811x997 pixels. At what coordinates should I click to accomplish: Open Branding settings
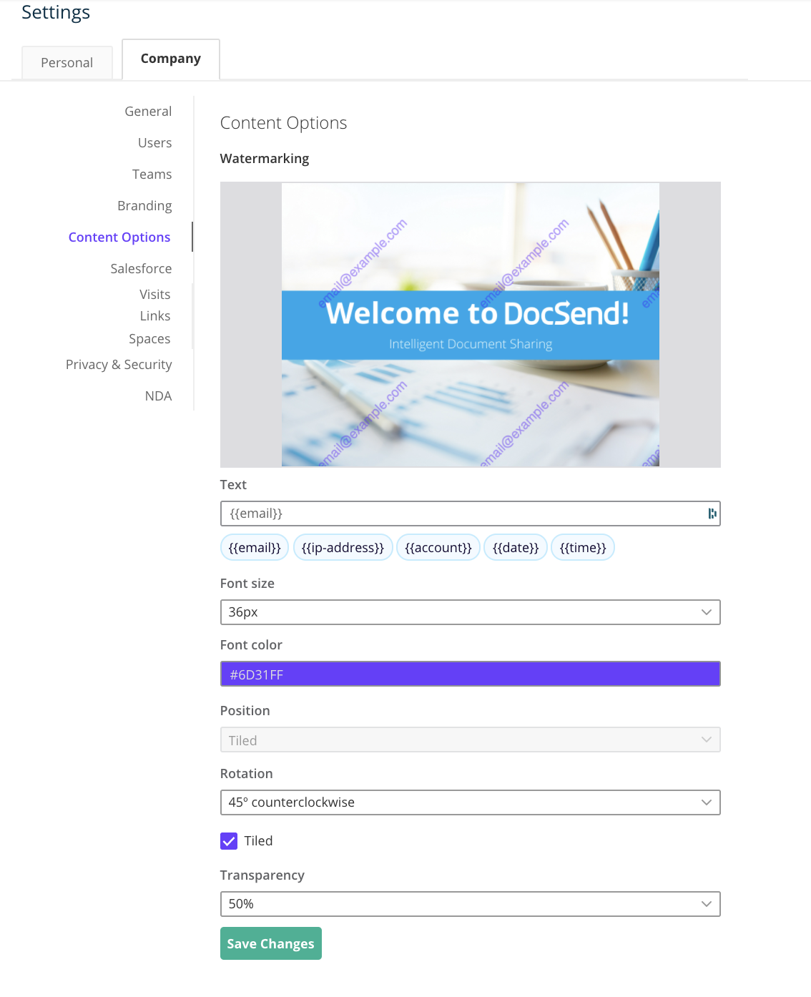pyautogui.click(x=144, y=206)
